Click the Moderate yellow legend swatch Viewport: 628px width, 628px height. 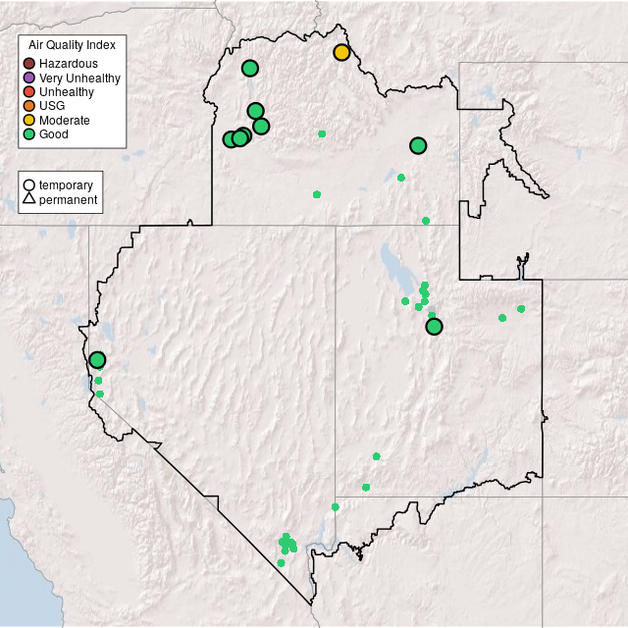point(29,120)
